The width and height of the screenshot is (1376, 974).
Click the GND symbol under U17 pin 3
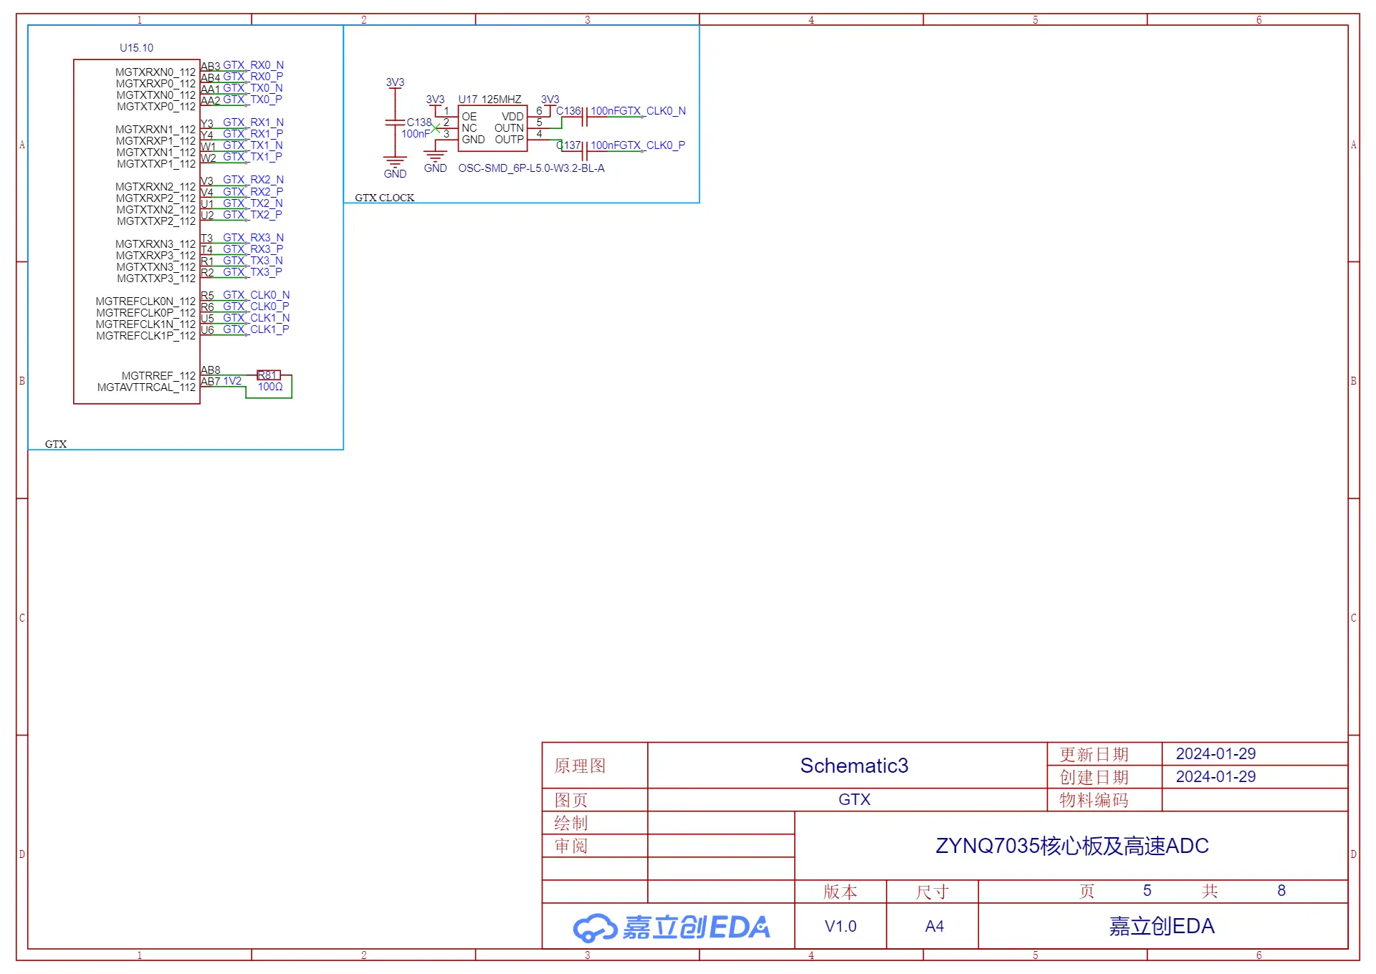(x=435, y=163)
